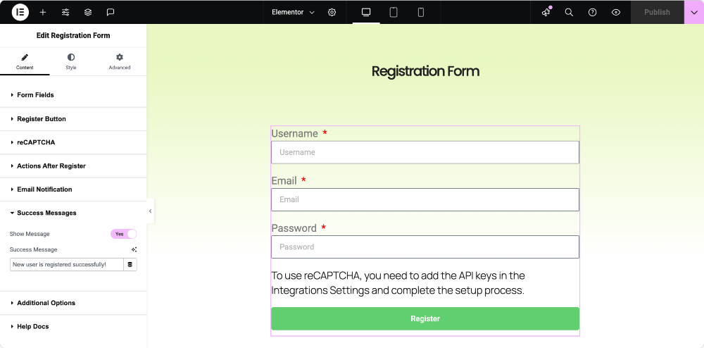Image resolution: width=704 pixels, height=348 pixels.
Task: Add new element with plus icon
Action: (43, 13)
